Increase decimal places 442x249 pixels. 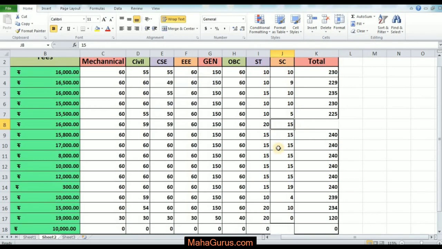pyautogui.click(x=235, y=29)
